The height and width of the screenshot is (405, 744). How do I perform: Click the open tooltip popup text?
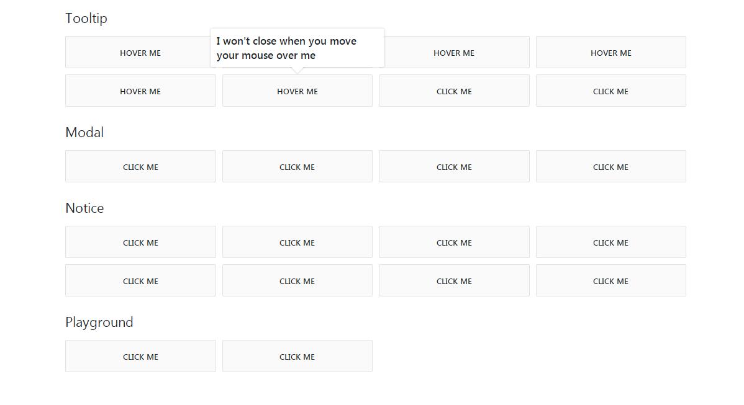coord(286,48)
